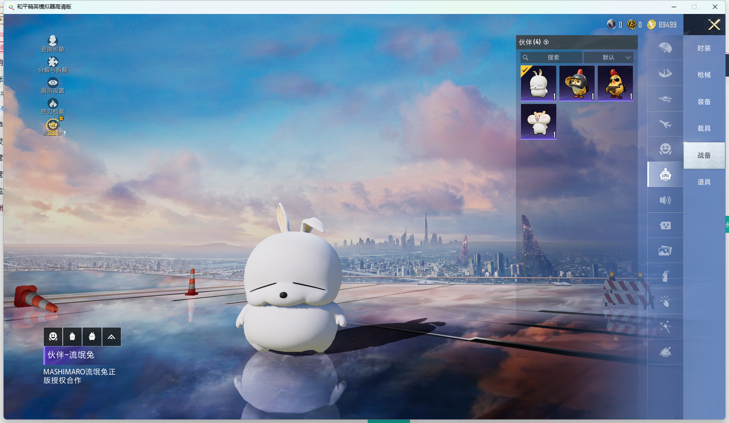Click the 搜索 search field
The width and height of the screenshot is (729, 423).
(553, 58)
